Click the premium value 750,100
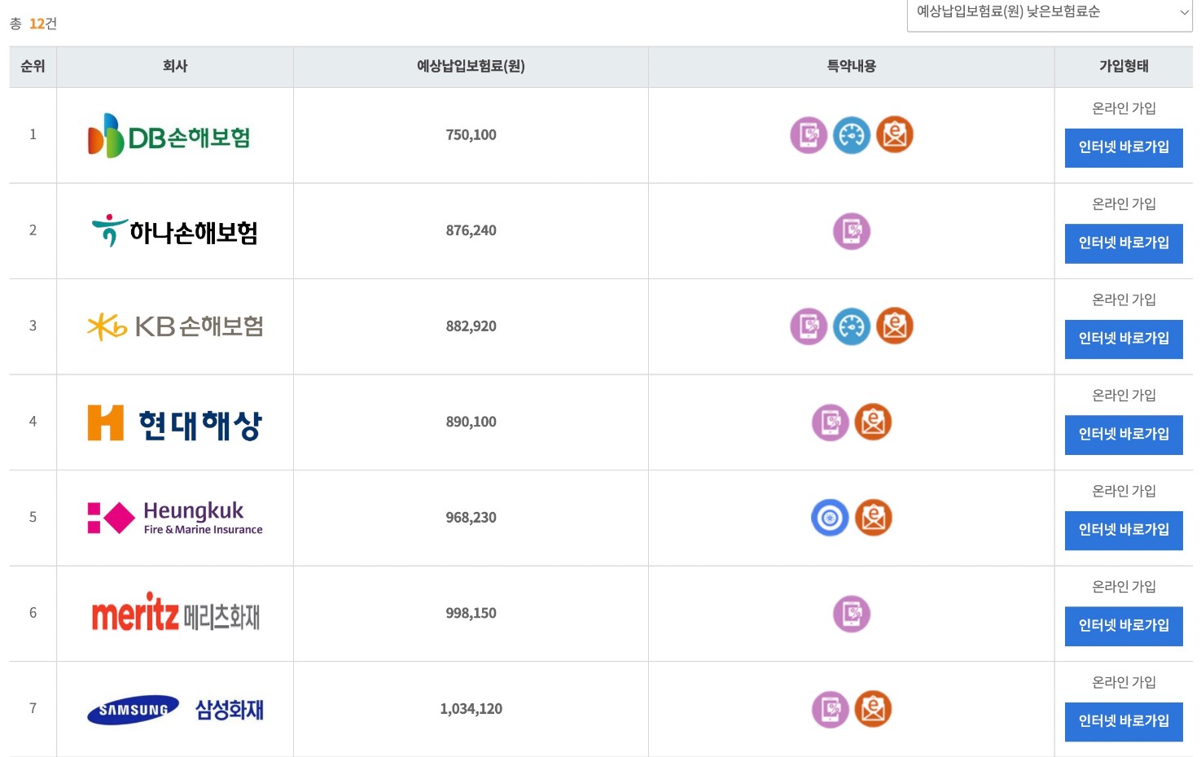1201x757 pixels. click(471, 135)
